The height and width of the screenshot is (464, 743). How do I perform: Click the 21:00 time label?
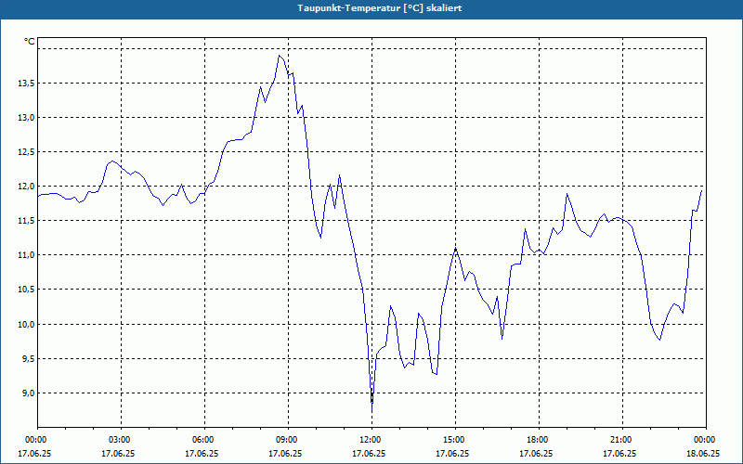tap(622, 440)
